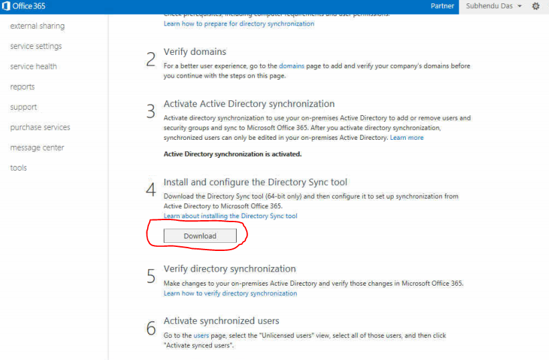Viewport: 549px width, 360px height.
Task: Expand the Subhendu Das account dropdown arrow
Action: coord(520,6)
